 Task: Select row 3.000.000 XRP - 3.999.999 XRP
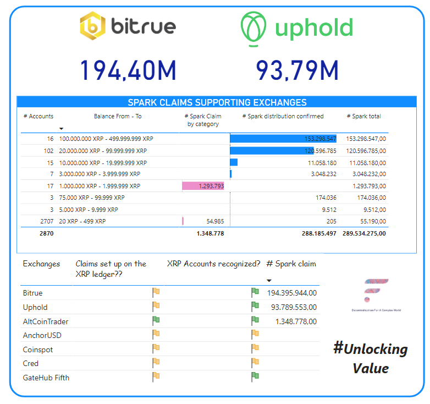[205, 174]
